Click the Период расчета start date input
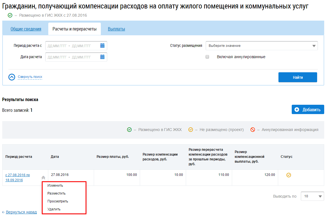 pyautogui.click(x=57, y=46)
